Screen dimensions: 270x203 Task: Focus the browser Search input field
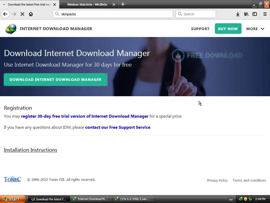[x=196, y=14]
